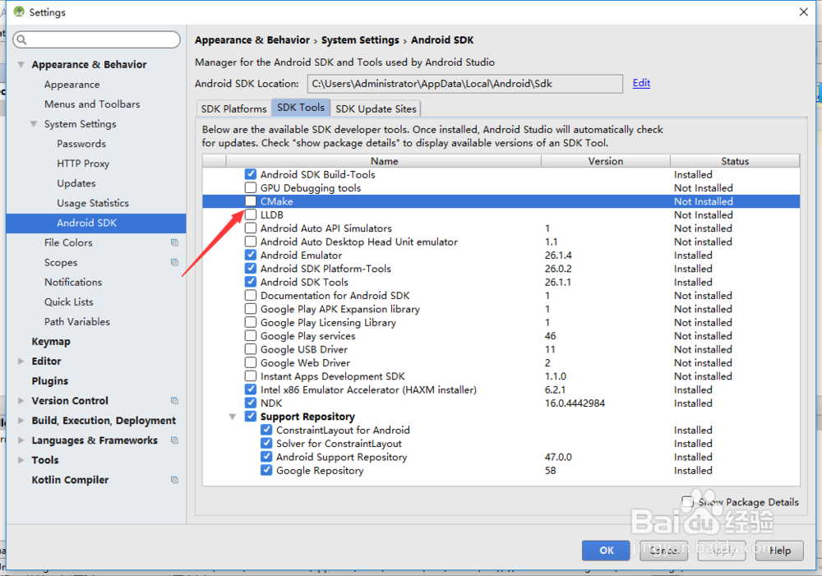822x576 pixels.
Task: Collapse Appearance & Behavior tree node
Action: [21, 64]
